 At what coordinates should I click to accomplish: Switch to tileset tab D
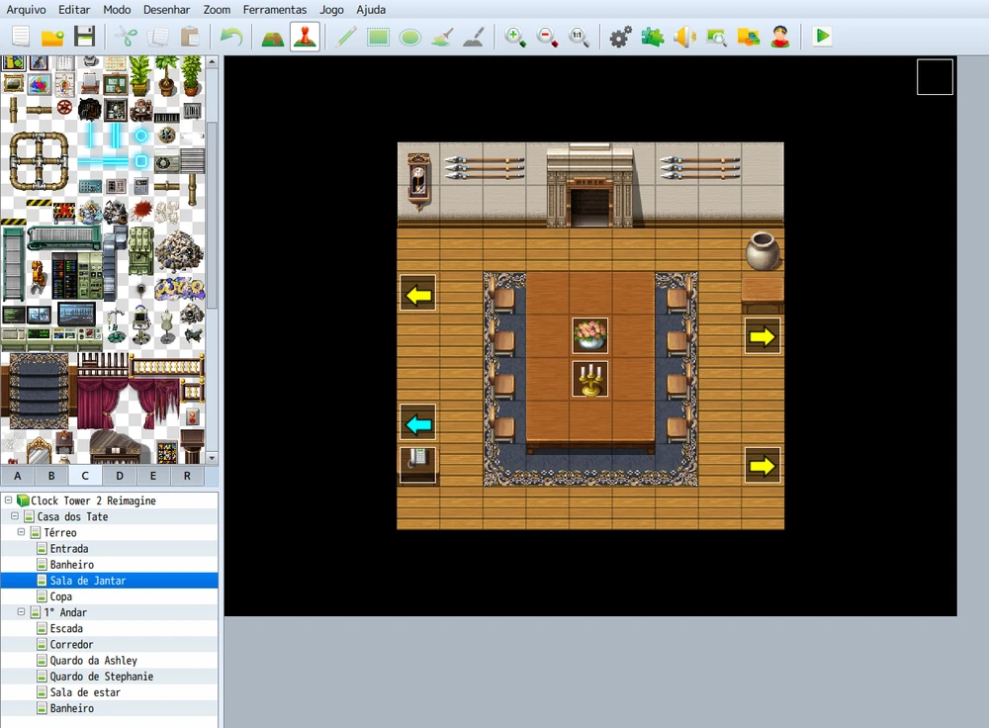tap(119, 476)
